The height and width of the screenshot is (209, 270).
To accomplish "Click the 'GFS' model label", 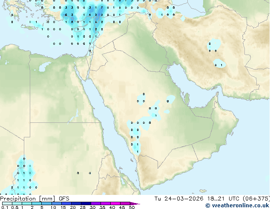I will point(64,199).
